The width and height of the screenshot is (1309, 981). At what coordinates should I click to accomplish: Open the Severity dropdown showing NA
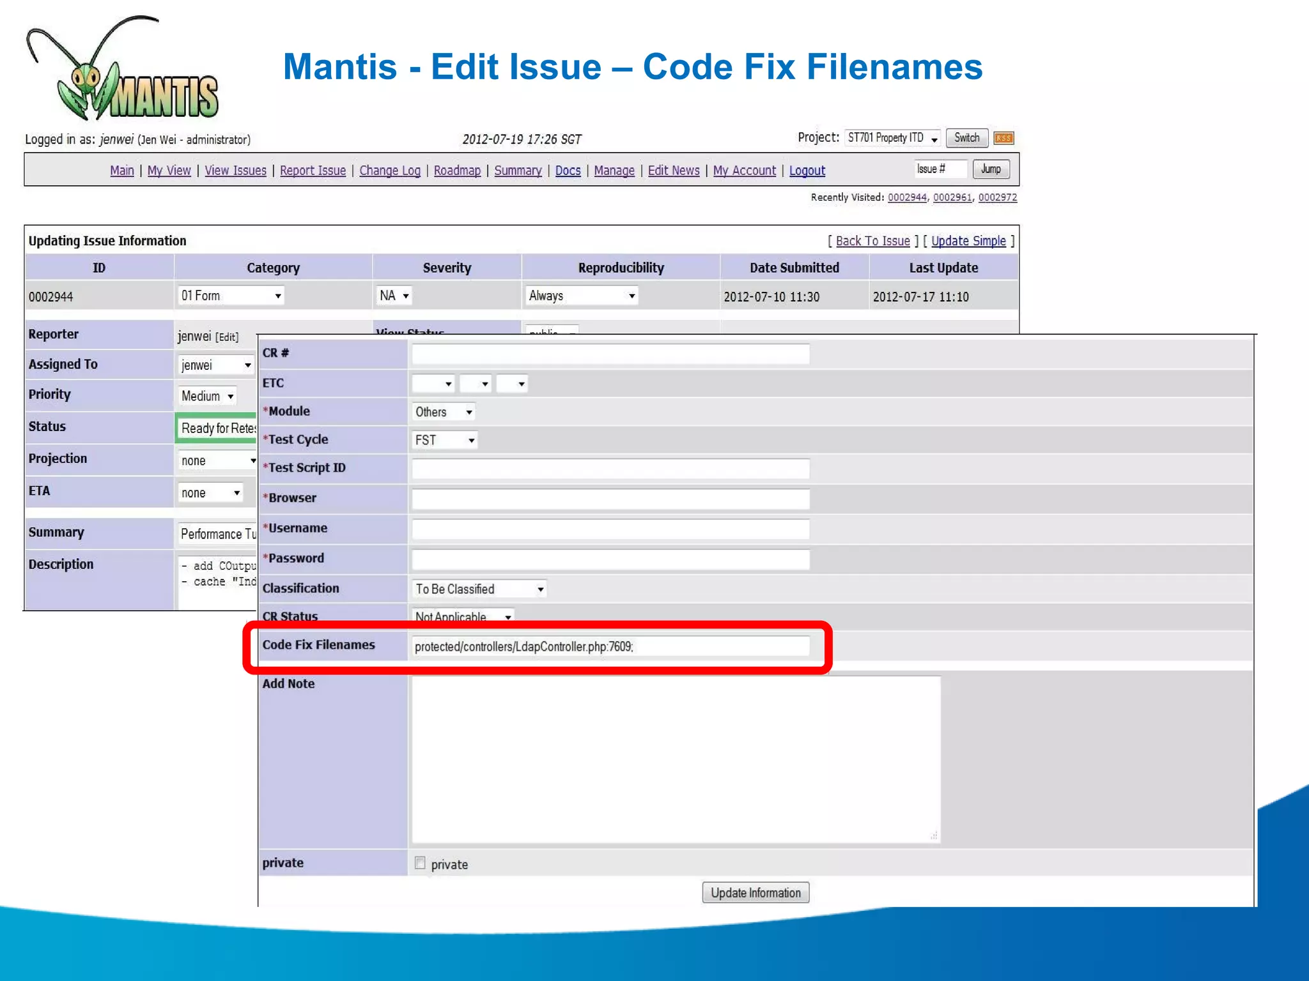click(x=394, y=296)
